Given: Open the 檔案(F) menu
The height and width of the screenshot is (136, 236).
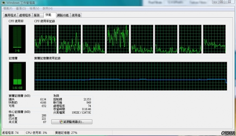Looking at the screenshot, I should (8, 8).
